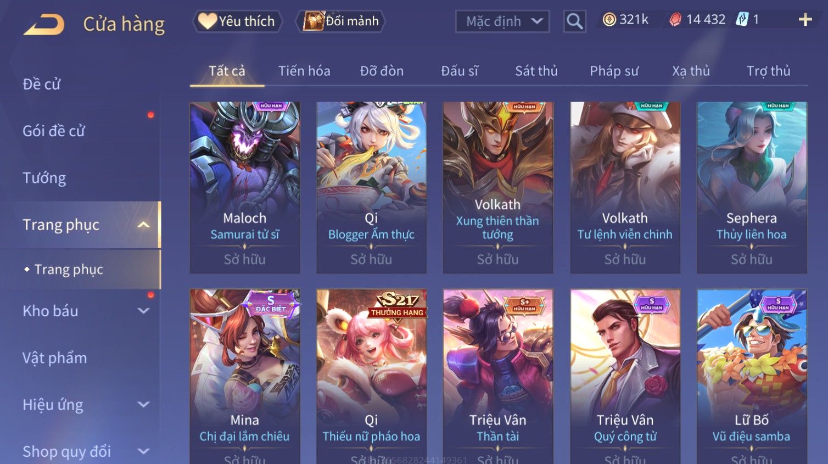This screenshot has width=828, height=464.
Task: Select Maloch Samurai tử sĩ skin card
Action: pos(245,187)
